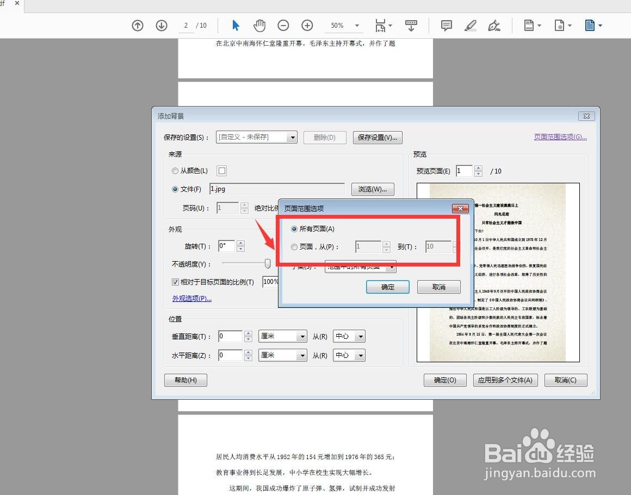Screen dimensions: 631x495
Task: Click the 预览页面 number field
Action: 464,171
